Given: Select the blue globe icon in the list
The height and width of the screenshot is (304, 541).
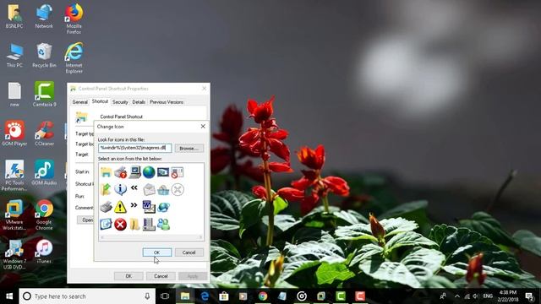Looking at the screenshot, I should click(149, 172).
